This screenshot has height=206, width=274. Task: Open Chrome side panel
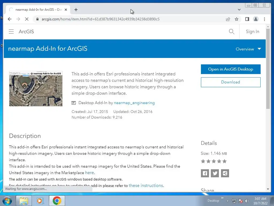click(247, 19)
